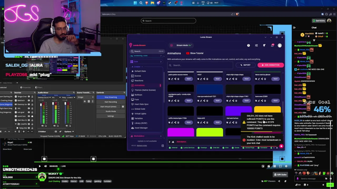Unlock the event box source

32,116
